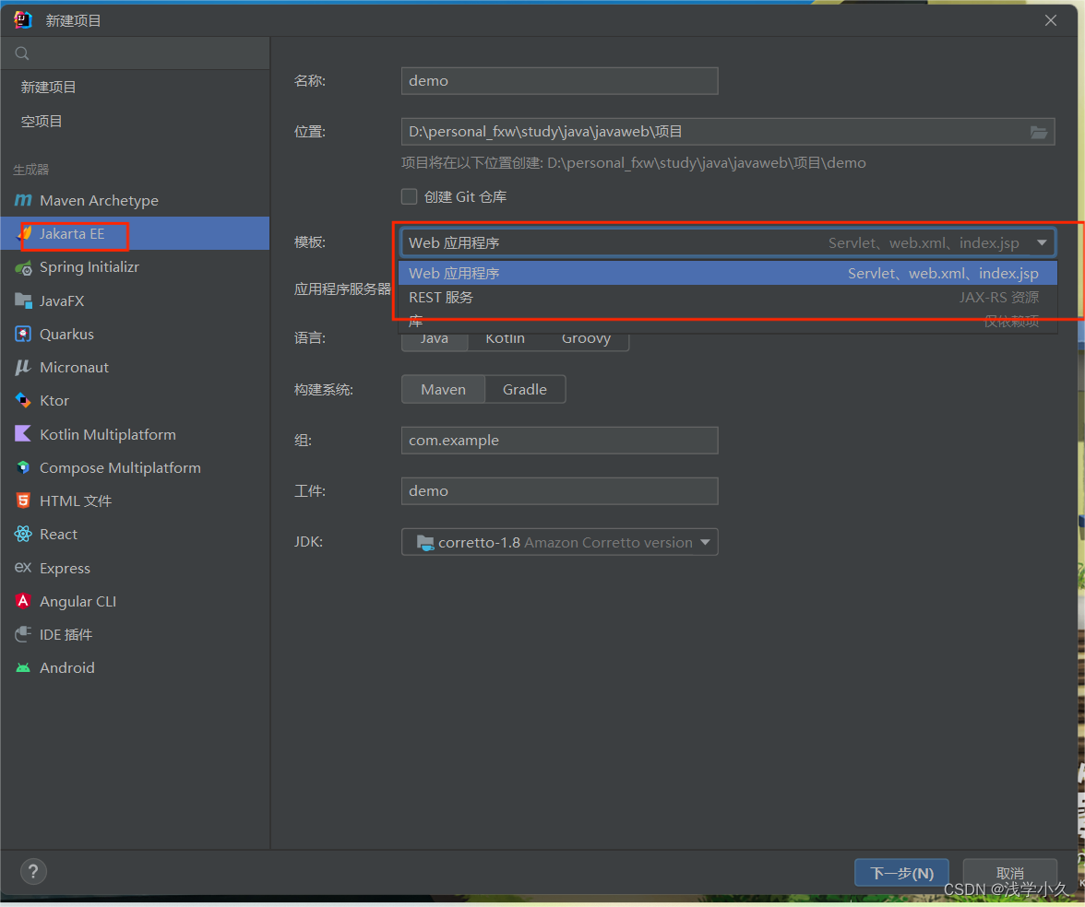Screen dimensions: 1085x907
Task: Click the Jakarta EE icon
Action: pos(25,234)
